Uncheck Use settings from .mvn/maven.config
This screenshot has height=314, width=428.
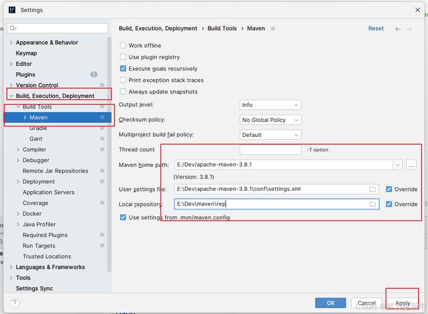123,217
